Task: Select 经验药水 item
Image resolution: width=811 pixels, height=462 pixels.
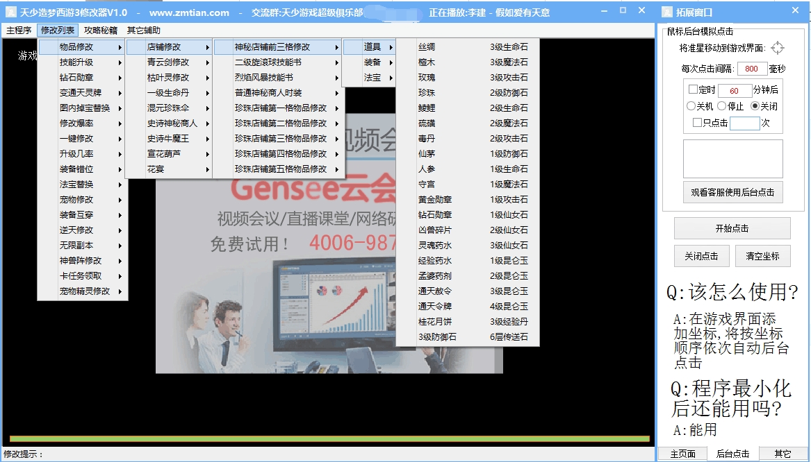Action: click(x=435, y=261)
